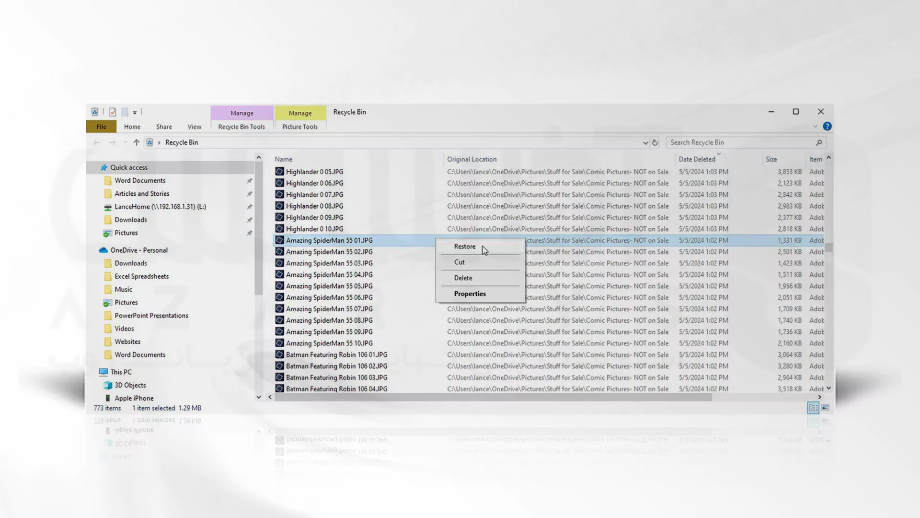The height and width of the screenshot is (518, 920).
Task: Click the Recycle Bin icon in title bar
Action: (95, 112)
